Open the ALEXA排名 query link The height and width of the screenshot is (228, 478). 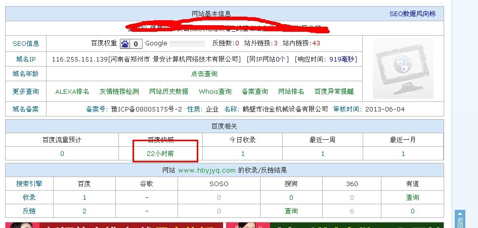(x=72, y=91)
